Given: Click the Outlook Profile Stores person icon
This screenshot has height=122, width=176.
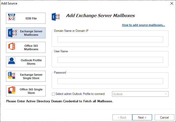Looking at the screenshot, I should pos(12,61).
